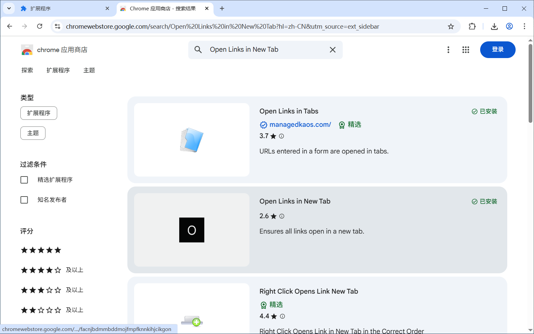The image size is (534, 334).
Task: Click the address bar URL
Action: pyautogui.click(x=222, y=26)
